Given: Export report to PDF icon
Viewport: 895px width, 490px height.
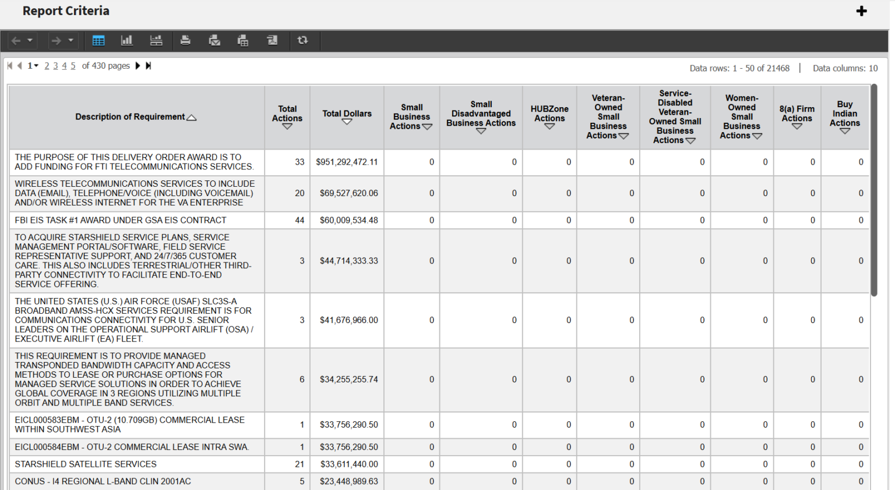Looking at the screenshot, I should [x=272, y=40].
